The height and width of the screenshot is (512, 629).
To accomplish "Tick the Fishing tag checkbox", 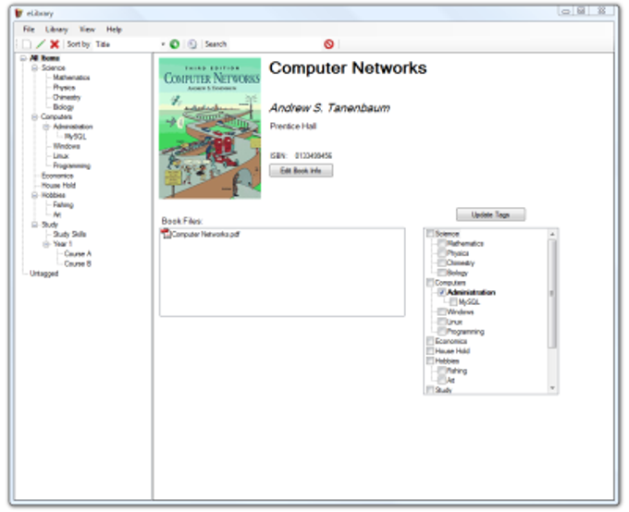I will pos(441,371).
